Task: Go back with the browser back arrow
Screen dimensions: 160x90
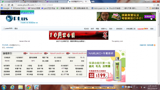Action: (2, 5)
